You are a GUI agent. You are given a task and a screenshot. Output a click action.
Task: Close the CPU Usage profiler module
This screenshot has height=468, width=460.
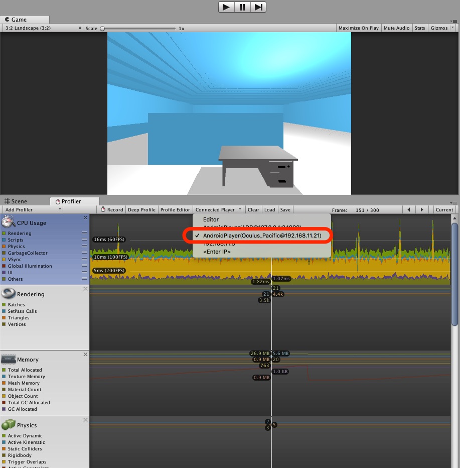[85, 218]
